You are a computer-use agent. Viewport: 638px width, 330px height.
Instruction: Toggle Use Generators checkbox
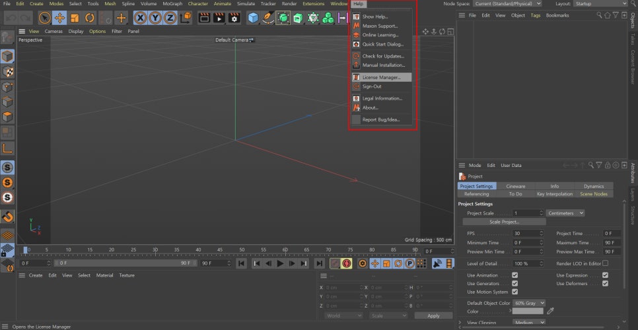514,283
